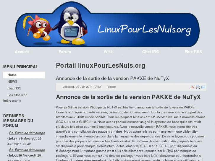The image size is (215, 161).
Task: Open the PAKXE NuTyX article title link
Action: [x=112, y=78]
